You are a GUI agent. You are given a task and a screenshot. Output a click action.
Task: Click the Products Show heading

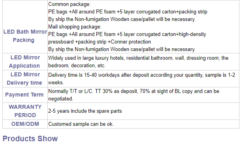30,138
